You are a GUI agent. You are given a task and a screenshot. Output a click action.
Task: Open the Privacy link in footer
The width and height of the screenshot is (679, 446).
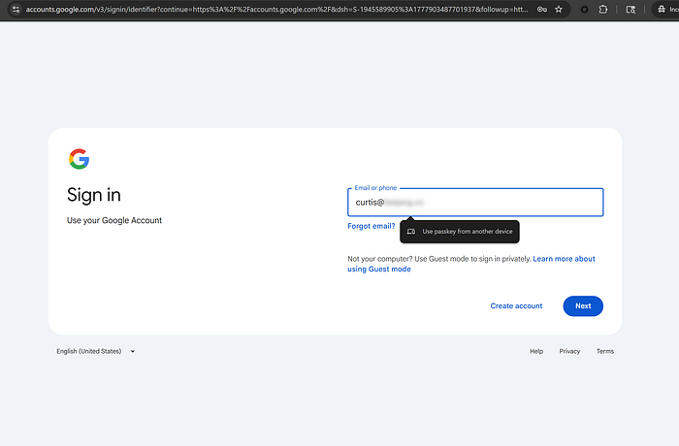(569, 351)
